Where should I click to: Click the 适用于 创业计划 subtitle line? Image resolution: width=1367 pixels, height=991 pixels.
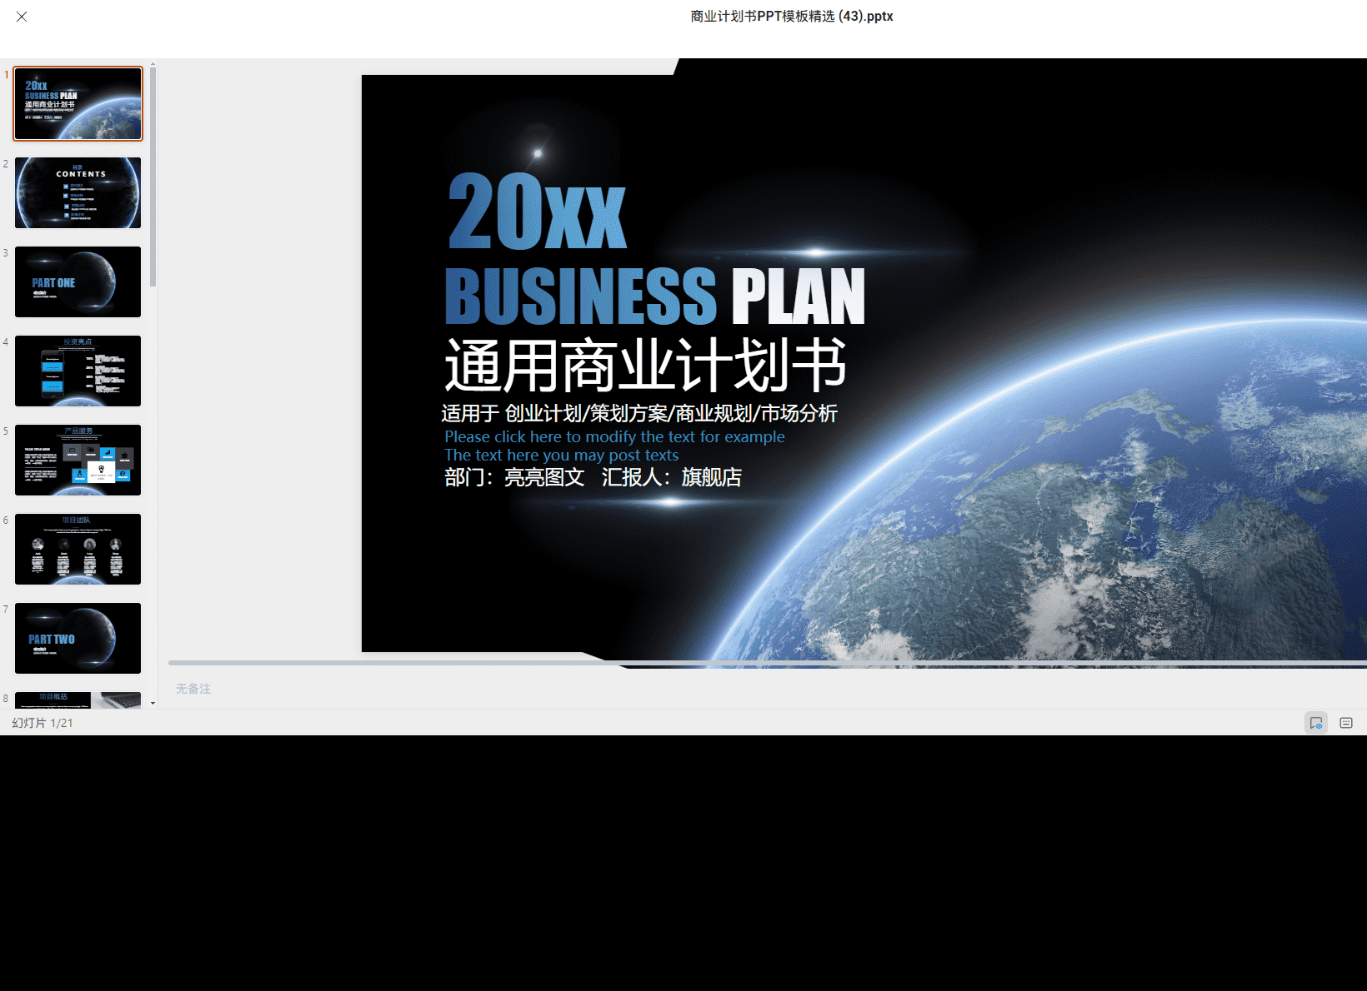(639, 413)
